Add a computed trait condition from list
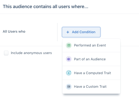 [x=91, y=73]
